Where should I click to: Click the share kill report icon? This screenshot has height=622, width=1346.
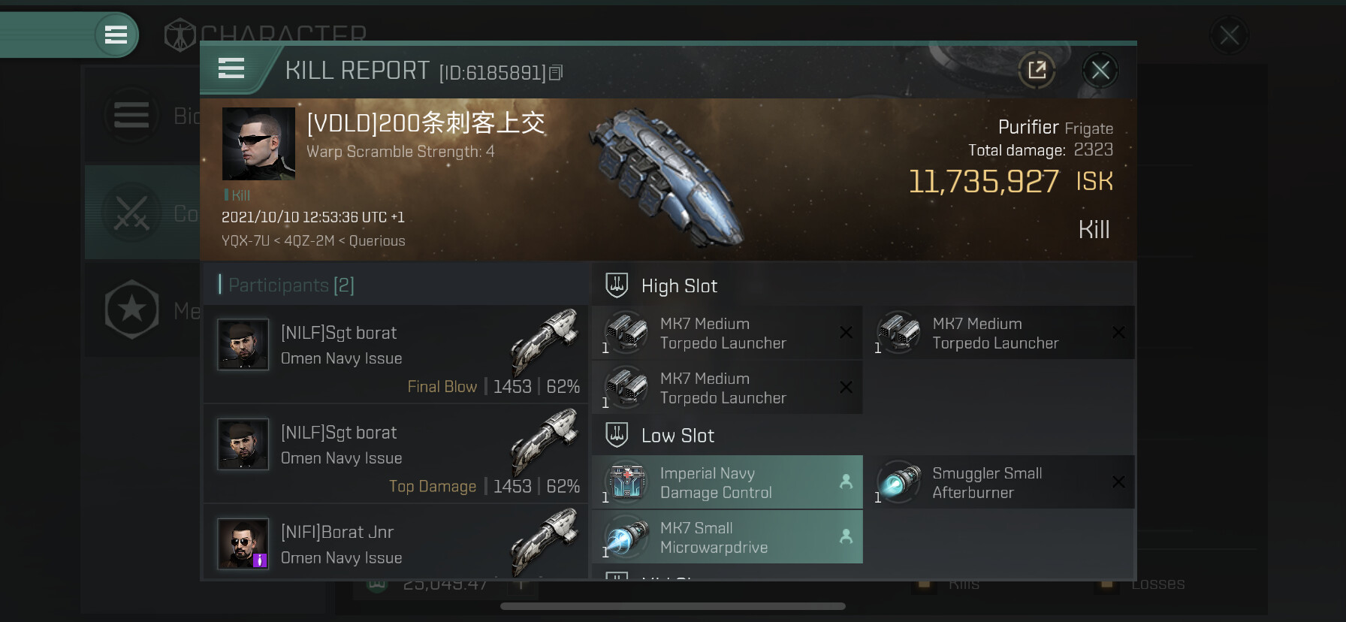click(x=1037, y=71)
